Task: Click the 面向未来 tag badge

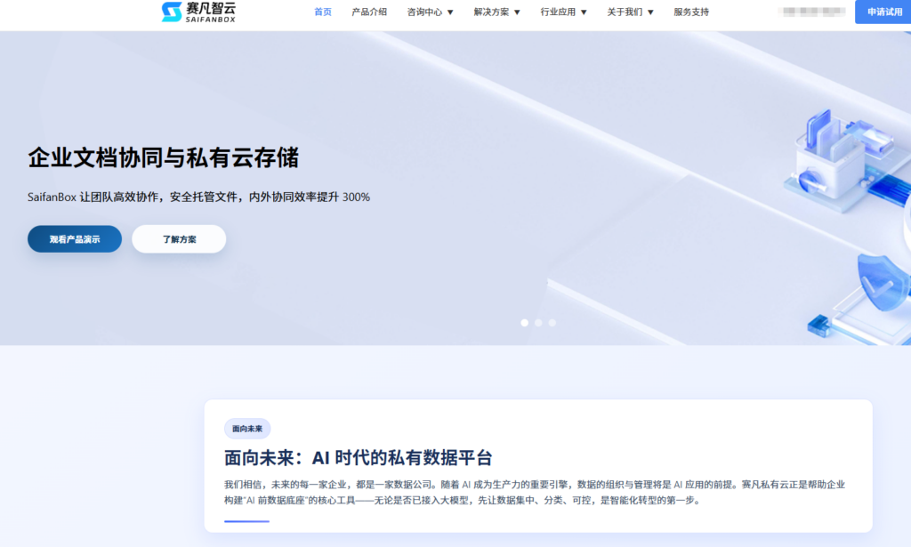Action: (x=247, y=429)
